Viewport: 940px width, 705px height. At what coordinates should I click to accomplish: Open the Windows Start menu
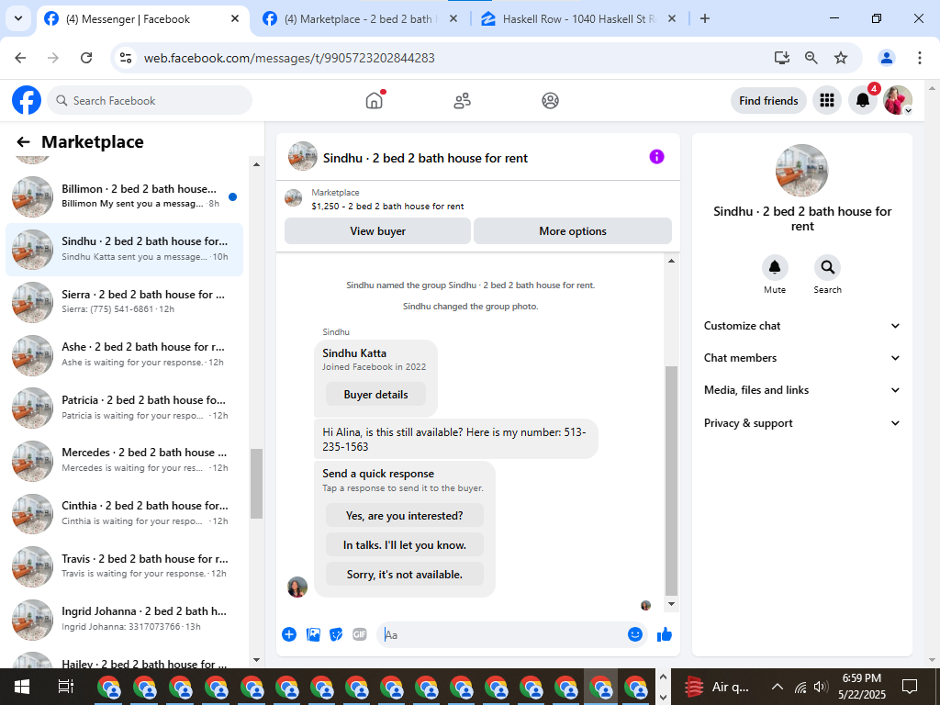pos(22,687)
